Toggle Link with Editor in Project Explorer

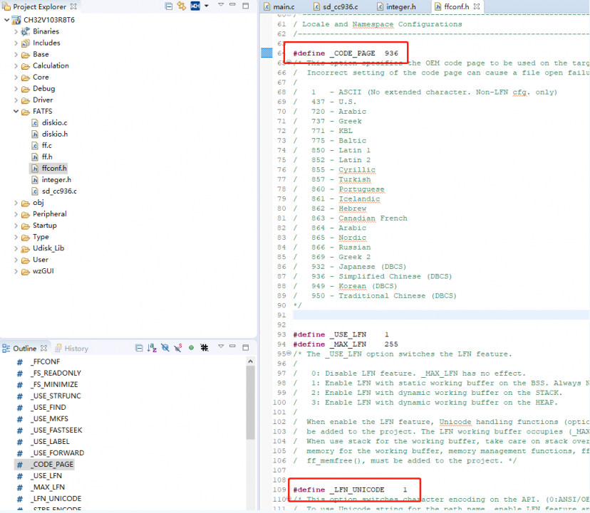pos(181,6)
